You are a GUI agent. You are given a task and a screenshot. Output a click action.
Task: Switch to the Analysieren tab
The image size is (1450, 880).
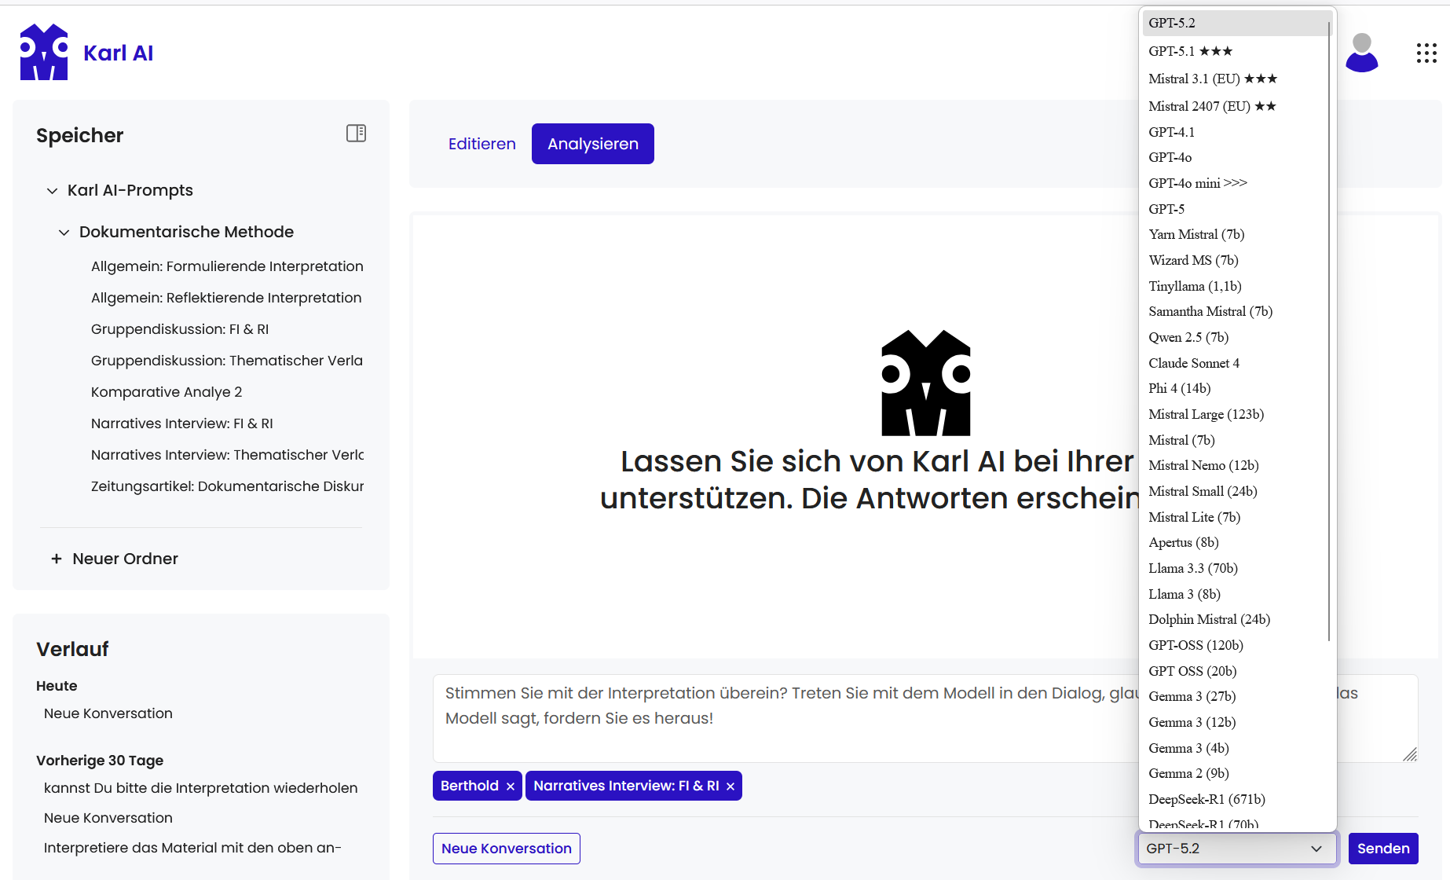click(x=593, y=144)
